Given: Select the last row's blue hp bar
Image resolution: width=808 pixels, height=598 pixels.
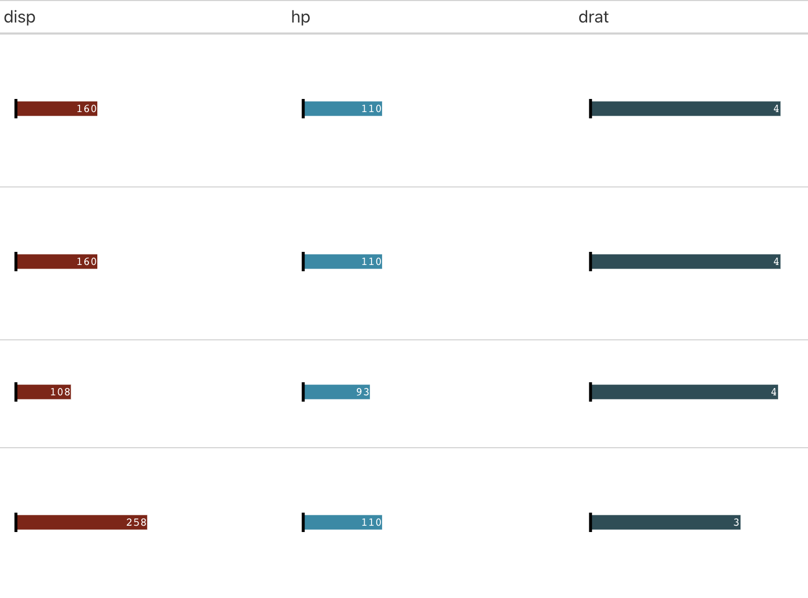Looking at the screenshot, I should [x=343, y=523].
